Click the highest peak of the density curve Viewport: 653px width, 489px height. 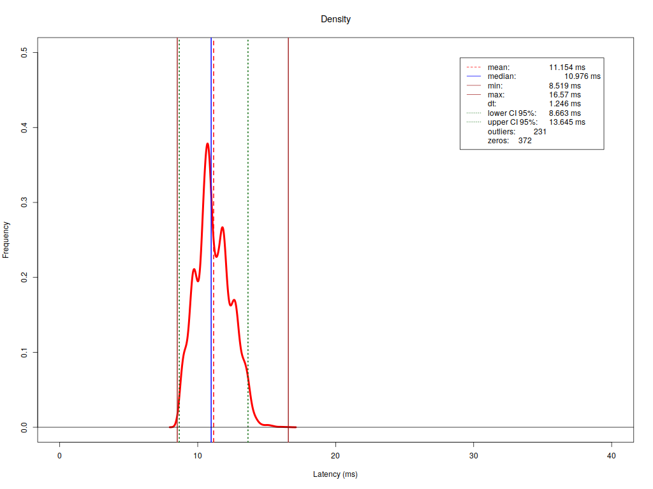pyautogui.click(x=207, y=144)
